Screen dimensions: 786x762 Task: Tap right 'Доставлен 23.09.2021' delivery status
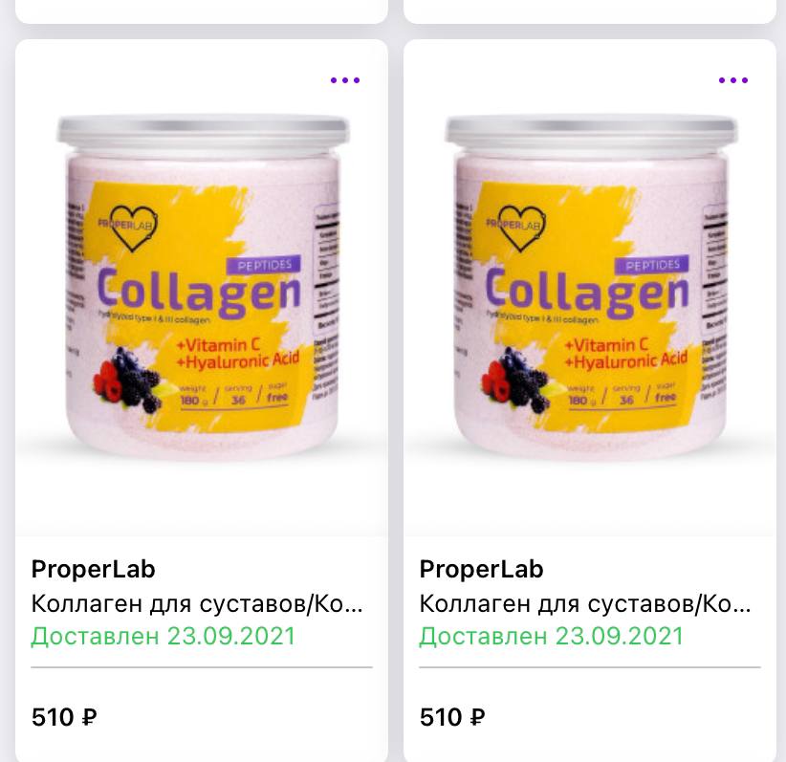click(x=552, y=636)
